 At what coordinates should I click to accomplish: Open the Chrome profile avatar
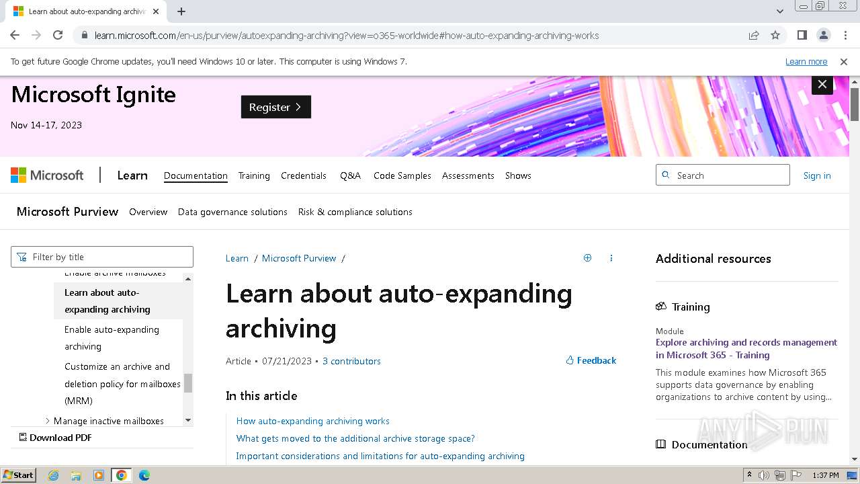(x=823, y=35)
